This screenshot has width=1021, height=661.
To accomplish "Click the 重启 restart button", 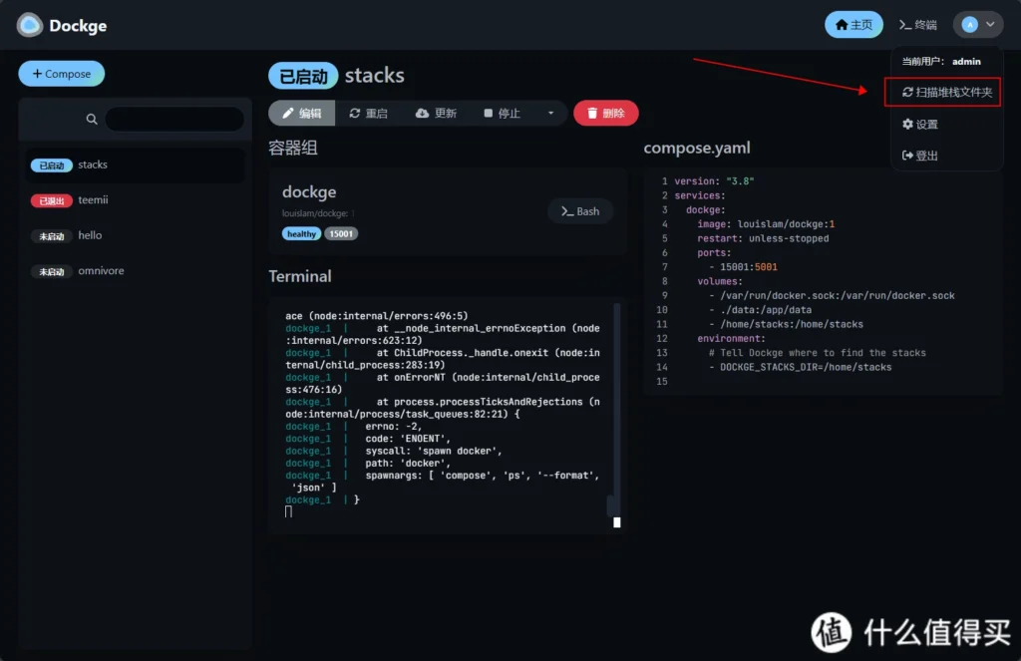I will pyautogui.click(x=368, y=114).
